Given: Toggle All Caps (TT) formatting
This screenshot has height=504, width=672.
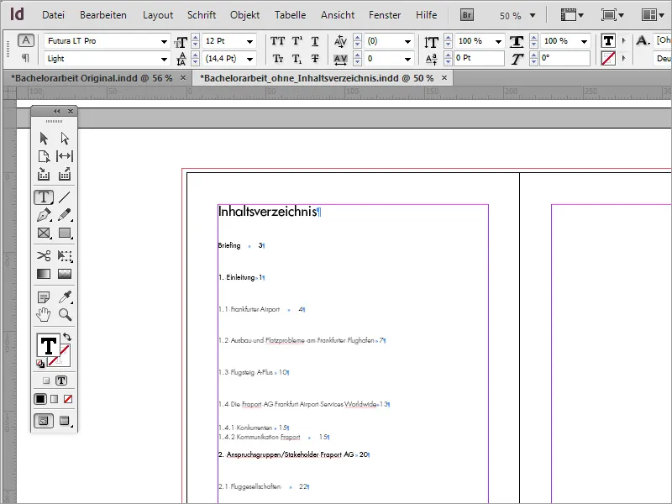Looking at the screenshot, I should 277,41.
